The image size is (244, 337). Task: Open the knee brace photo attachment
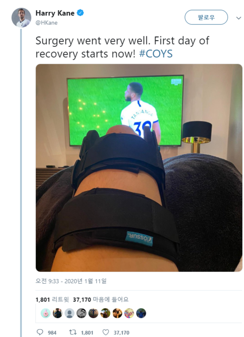tap(139, 168)
